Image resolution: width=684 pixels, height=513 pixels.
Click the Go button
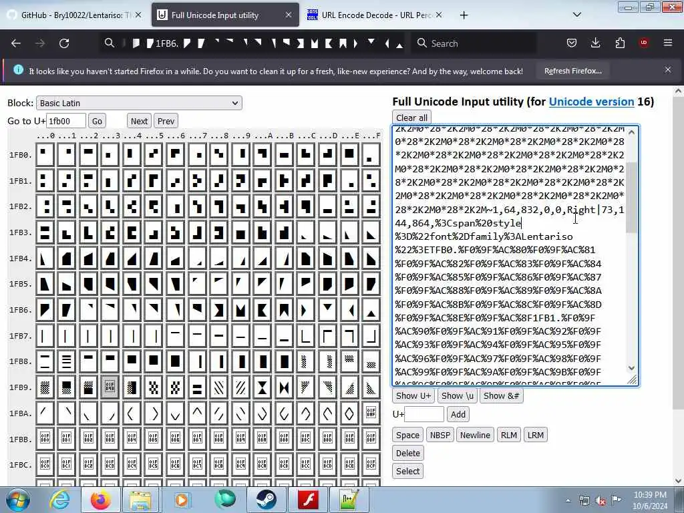[x=97, y=121]
